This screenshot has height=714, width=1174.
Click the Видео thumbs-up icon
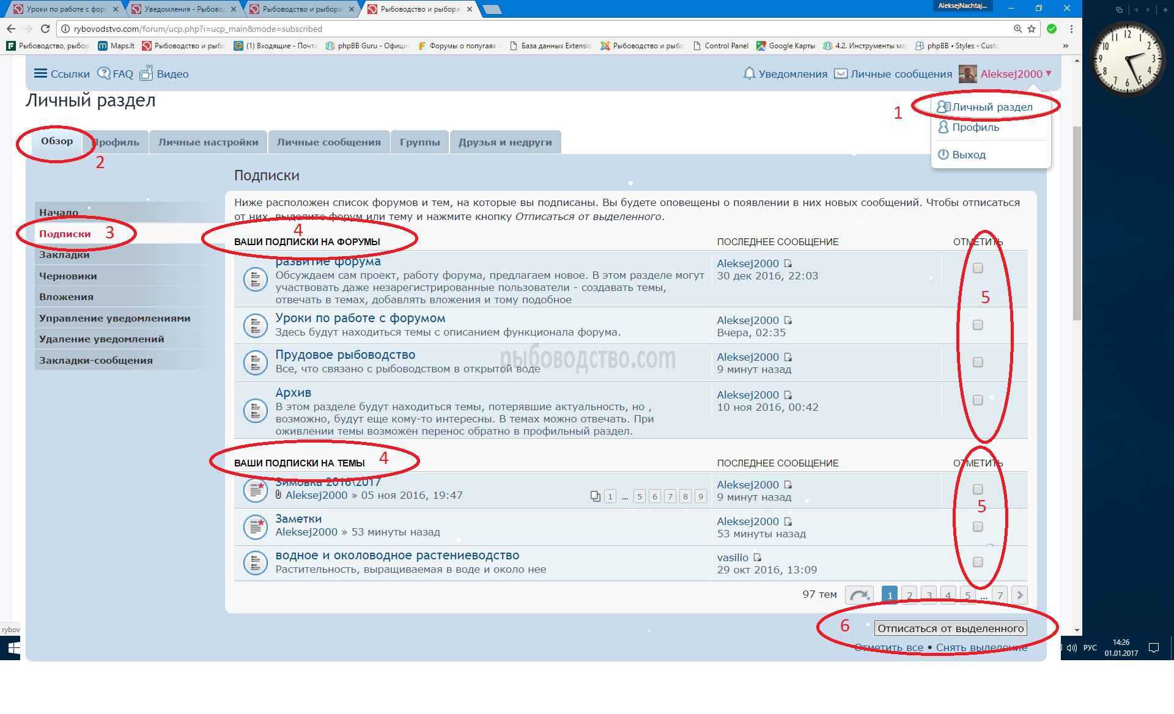click(146, 73)
